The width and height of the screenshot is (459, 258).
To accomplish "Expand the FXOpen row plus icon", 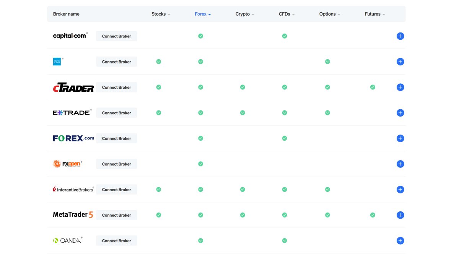I will [400, 164].
